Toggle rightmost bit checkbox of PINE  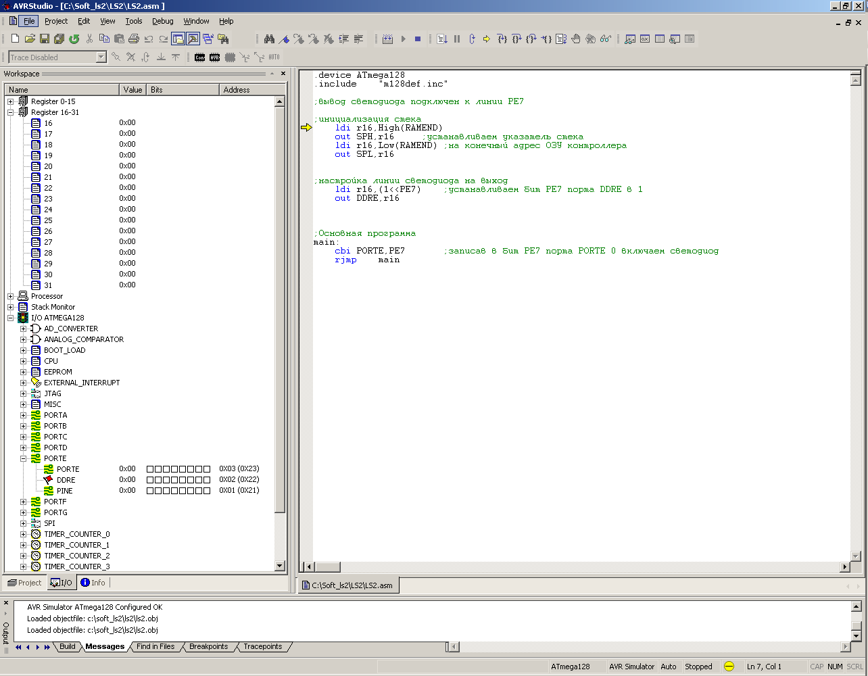pos(207,491)
